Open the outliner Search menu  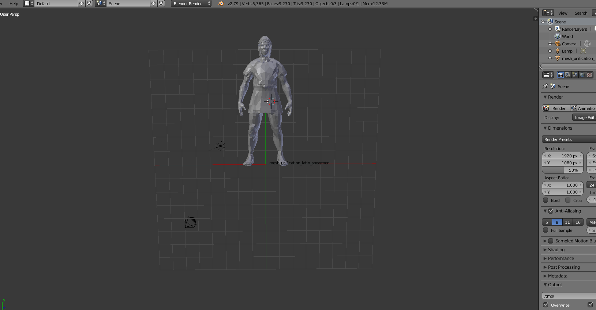click(x=581, y=13)
